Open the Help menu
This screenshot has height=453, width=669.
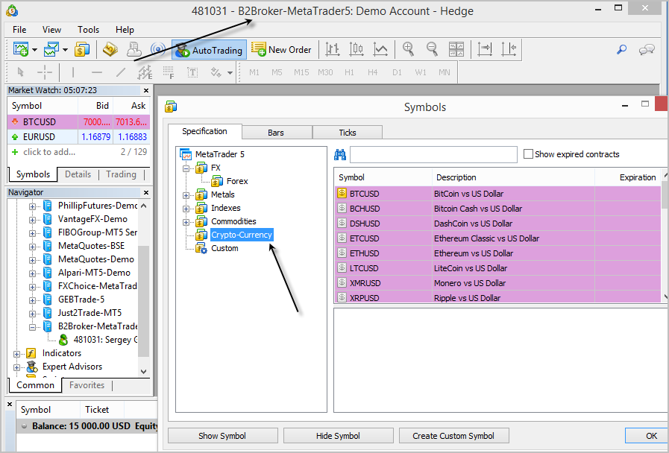coord(125,29)
